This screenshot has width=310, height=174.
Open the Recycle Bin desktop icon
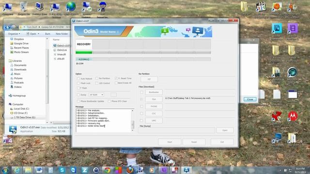(24, 8)
